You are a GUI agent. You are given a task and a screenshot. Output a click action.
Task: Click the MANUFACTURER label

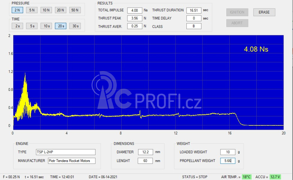click(31, 161)
